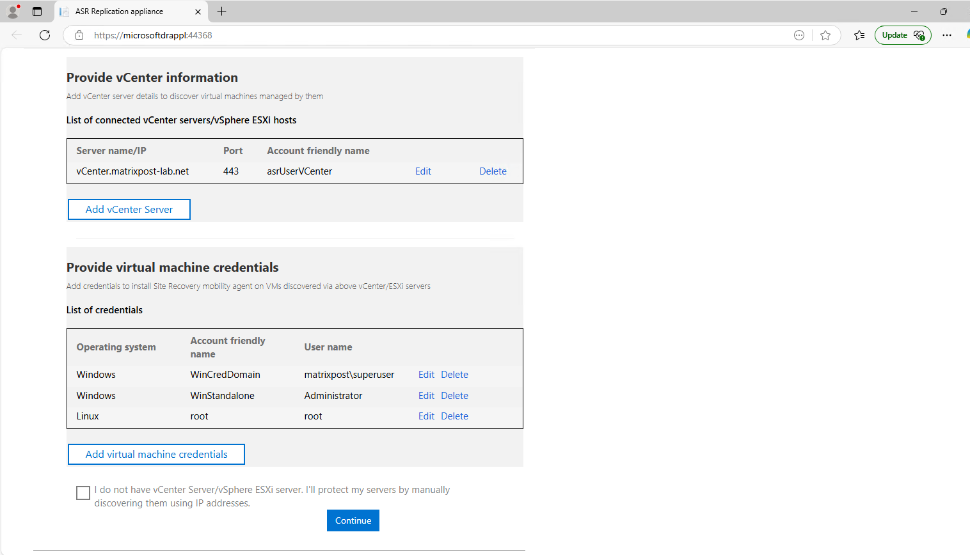Minimize the browser window

coord(914,12)
